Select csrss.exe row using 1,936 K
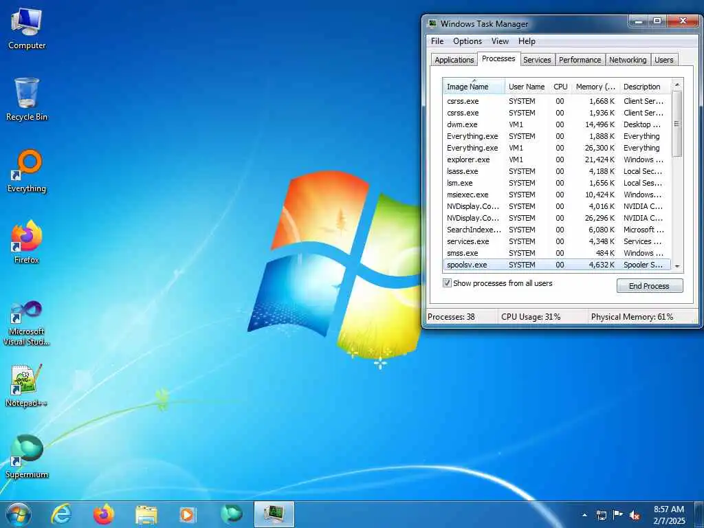This screenshot has height=528, width=704. click(557, 113)
